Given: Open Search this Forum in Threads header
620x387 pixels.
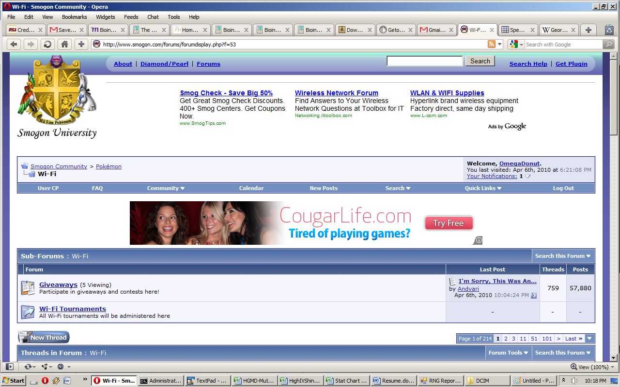Looking at the screenshot, I should 563,353.
